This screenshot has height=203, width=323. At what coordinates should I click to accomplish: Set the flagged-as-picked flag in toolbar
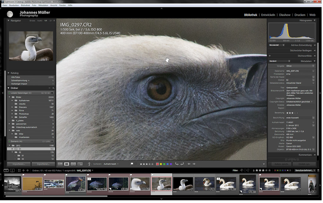pos(132,164)
